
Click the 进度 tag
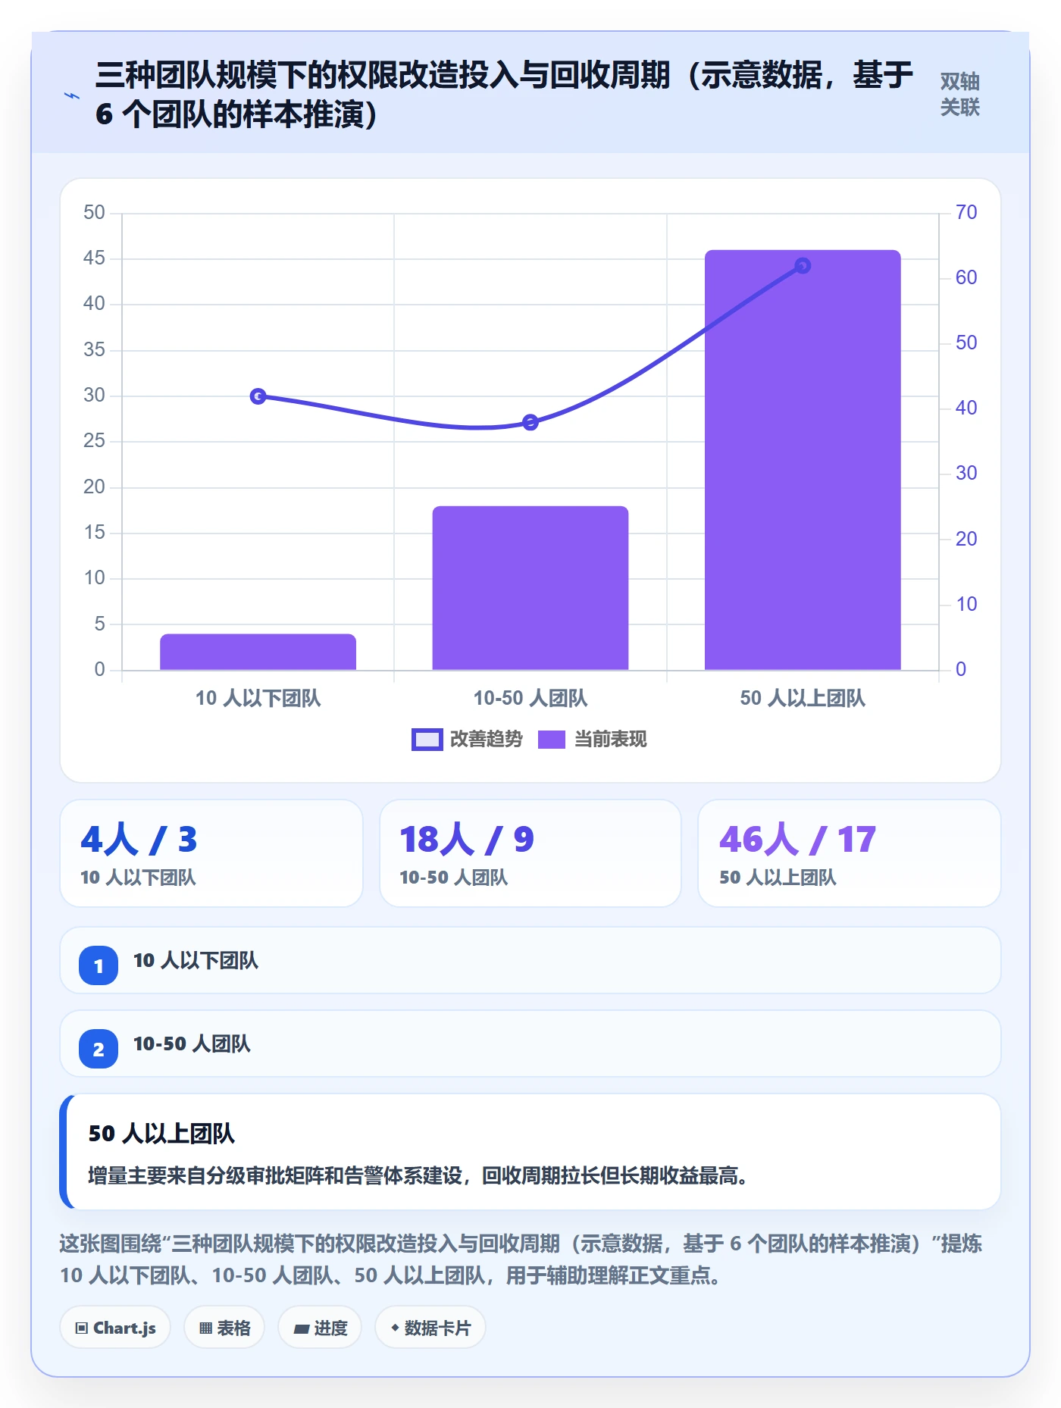coord(320,1328)
